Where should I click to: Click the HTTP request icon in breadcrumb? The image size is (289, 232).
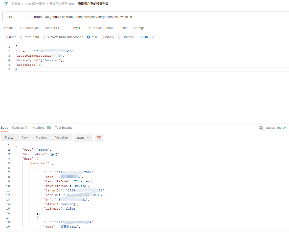click(6, 4)
